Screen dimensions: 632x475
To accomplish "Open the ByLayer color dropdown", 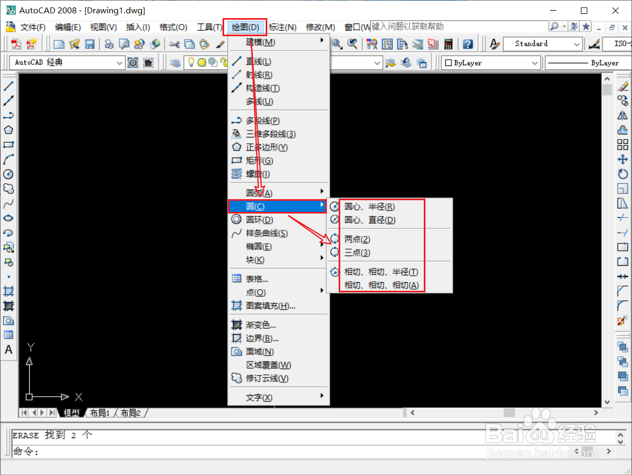I will tap(490, 63).
